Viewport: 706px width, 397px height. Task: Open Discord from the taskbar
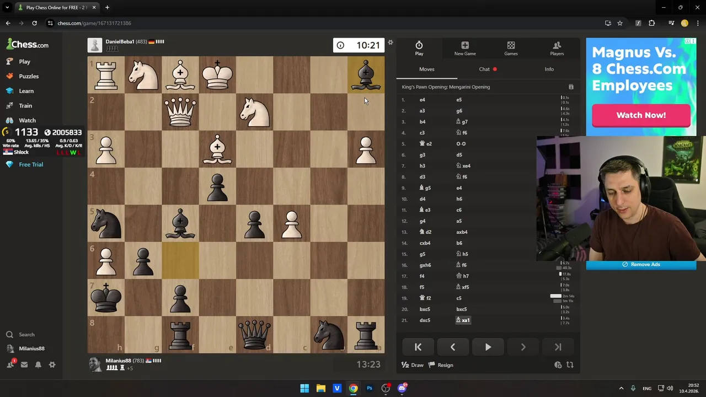coord(402,388)
